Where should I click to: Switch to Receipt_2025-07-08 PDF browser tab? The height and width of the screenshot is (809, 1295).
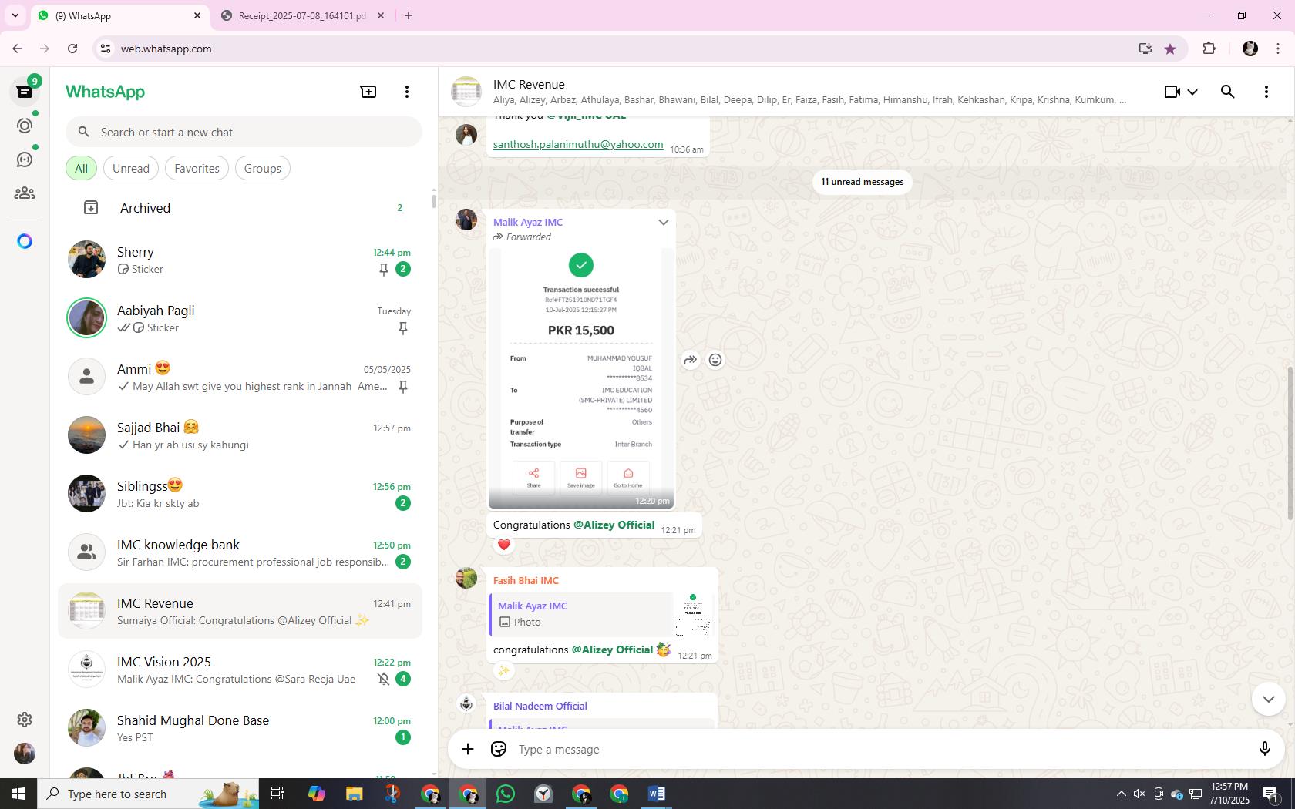(x=302, y=15)
